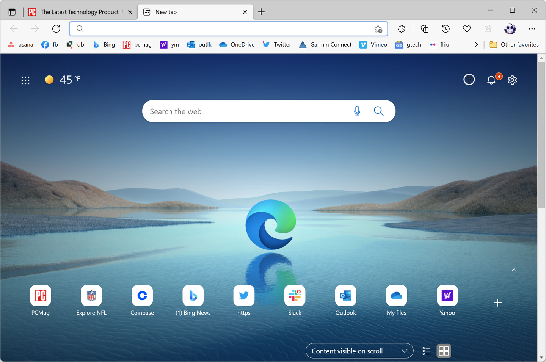Switch page layout to grid view
Screen dimensions: 546x362
pos(444,351)
